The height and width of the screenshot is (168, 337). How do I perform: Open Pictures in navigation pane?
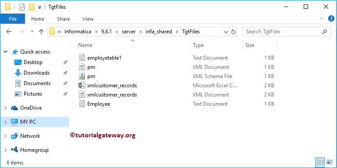click(33, 94)
